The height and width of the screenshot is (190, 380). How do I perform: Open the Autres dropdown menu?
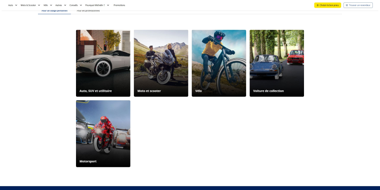(61, 5)
